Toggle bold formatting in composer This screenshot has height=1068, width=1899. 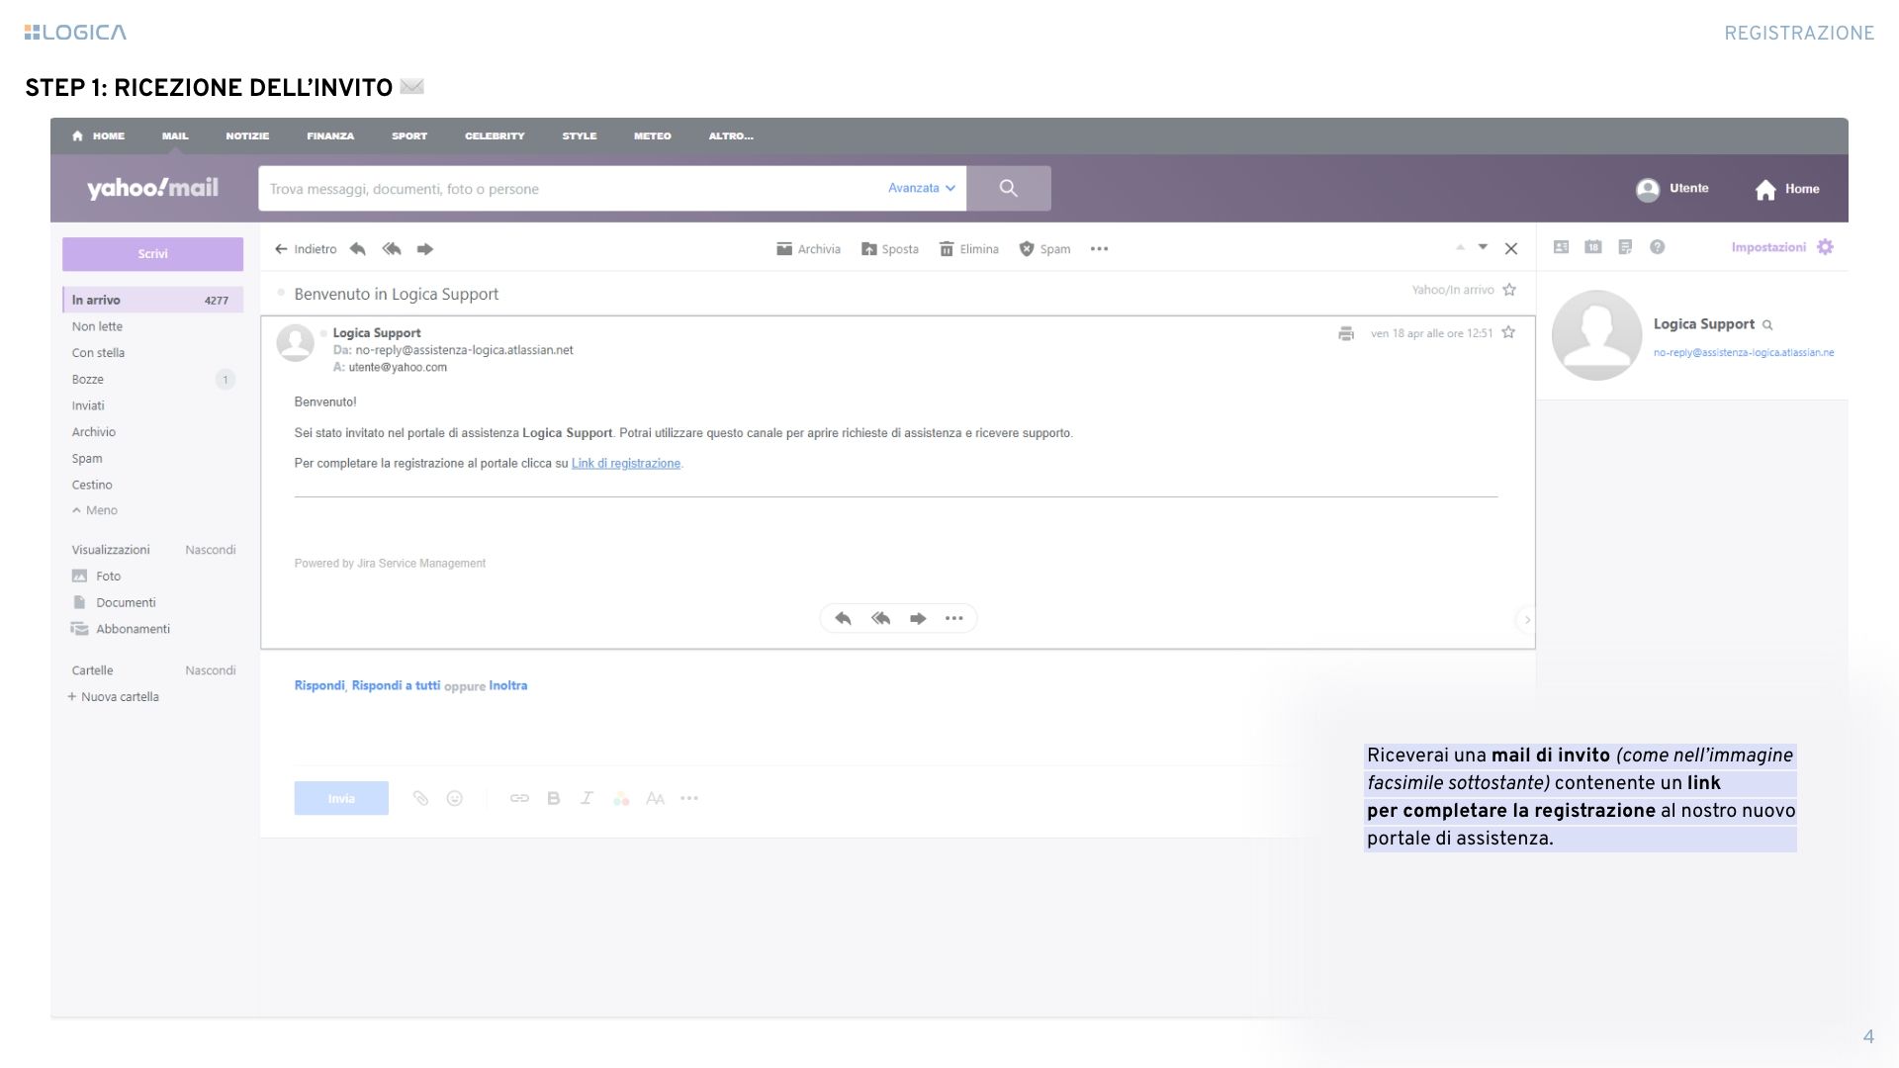tap(554, 798)
